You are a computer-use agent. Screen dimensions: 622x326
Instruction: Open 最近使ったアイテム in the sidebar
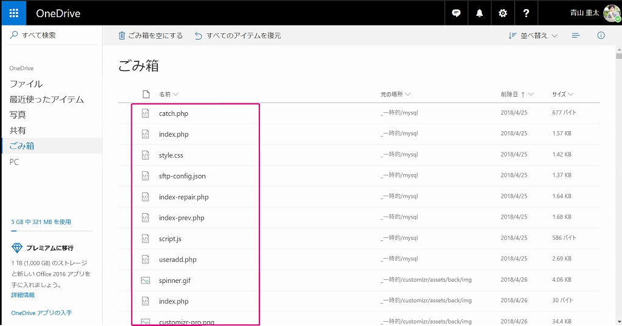coord(46,100)
